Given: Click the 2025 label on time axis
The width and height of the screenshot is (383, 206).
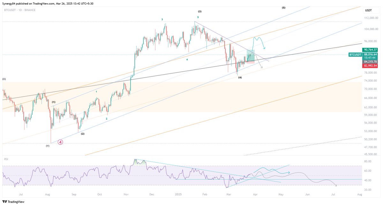Looking at the screenshot, I should pos(178,194).
